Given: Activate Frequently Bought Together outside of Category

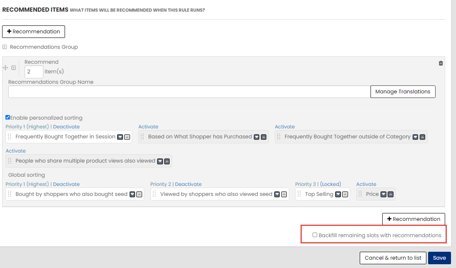Looking at the screenshot, I should (x=285, y=127).
